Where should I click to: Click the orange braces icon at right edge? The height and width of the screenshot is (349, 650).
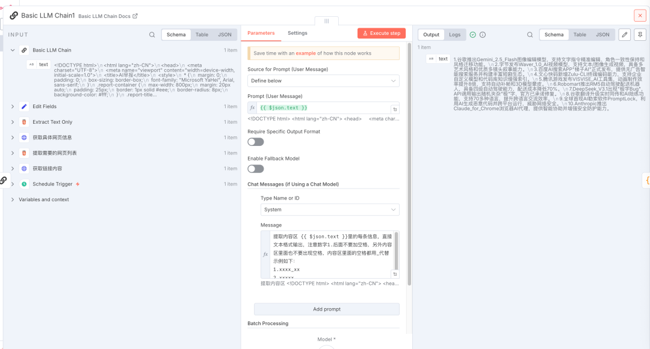click(x=647, y=180)
